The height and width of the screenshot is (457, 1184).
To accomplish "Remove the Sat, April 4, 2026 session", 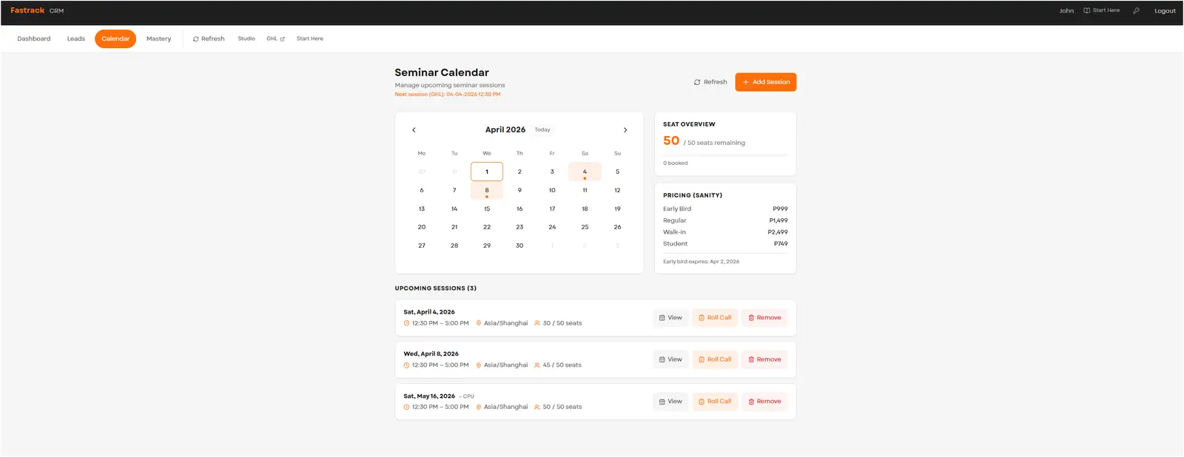I will 764,318.
